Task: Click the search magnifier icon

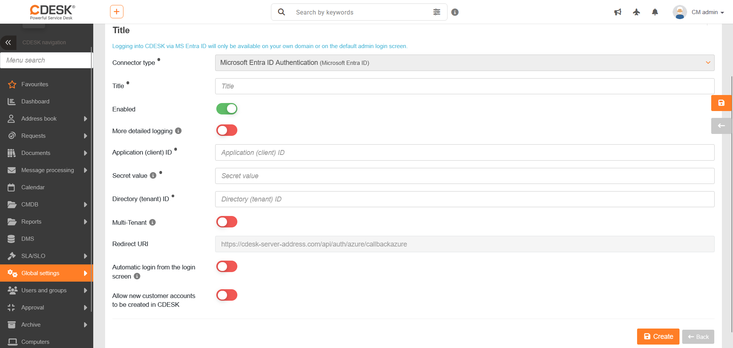Action: [282, 12]
